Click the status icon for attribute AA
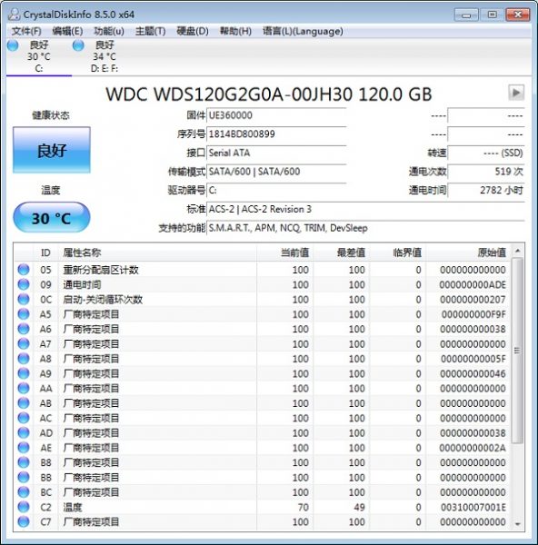 (x=24, y=388)
